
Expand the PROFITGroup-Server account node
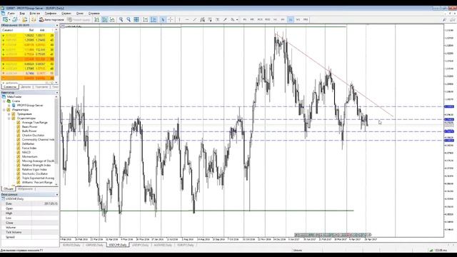[x=9, y=106]
